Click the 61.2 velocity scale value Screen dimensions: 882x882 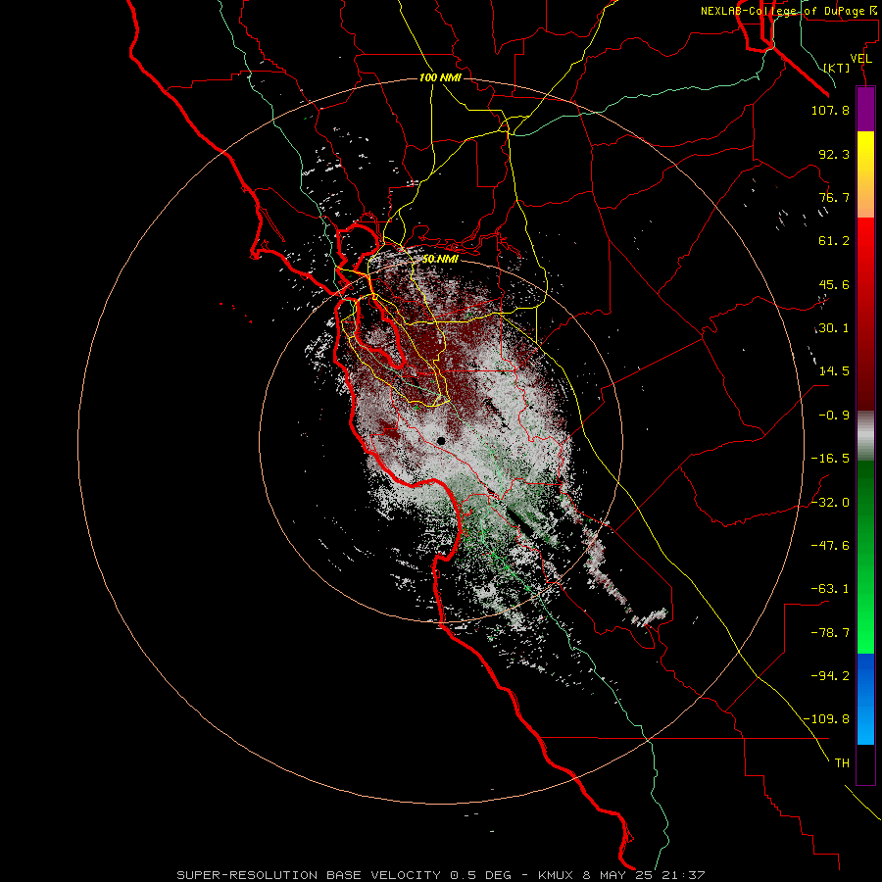coord(834,241)
